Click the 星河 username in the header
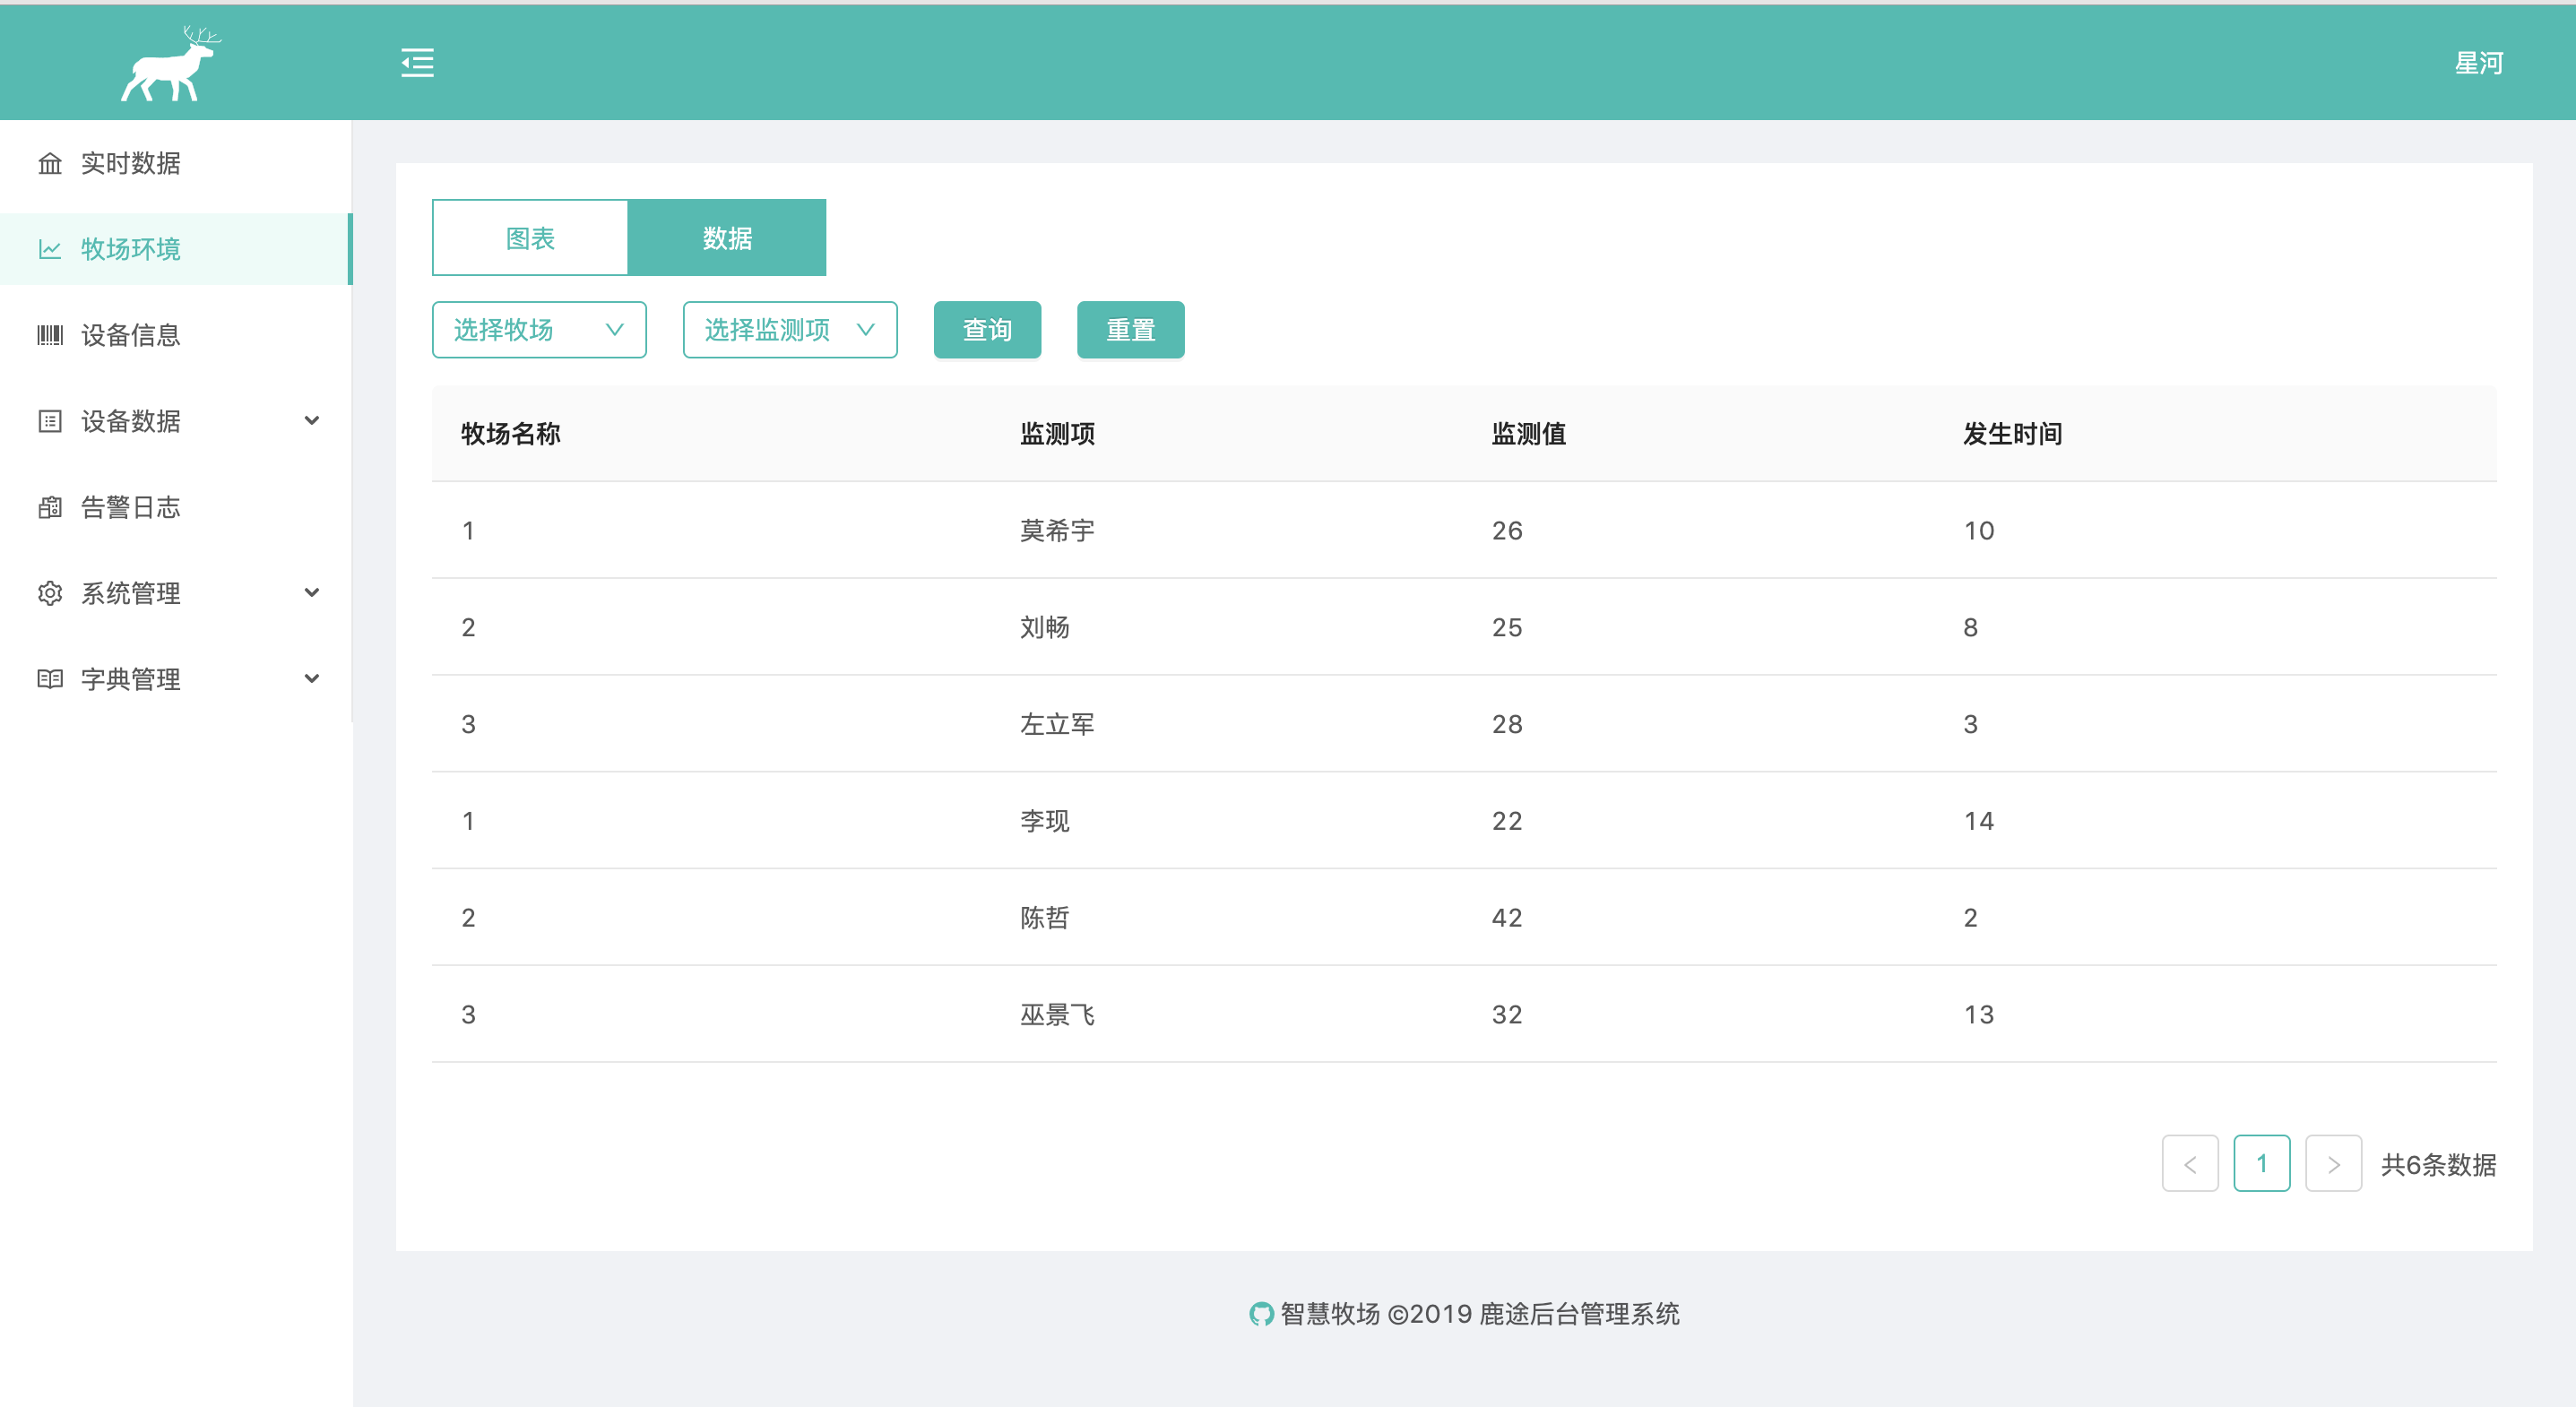 click(2478, 63)
